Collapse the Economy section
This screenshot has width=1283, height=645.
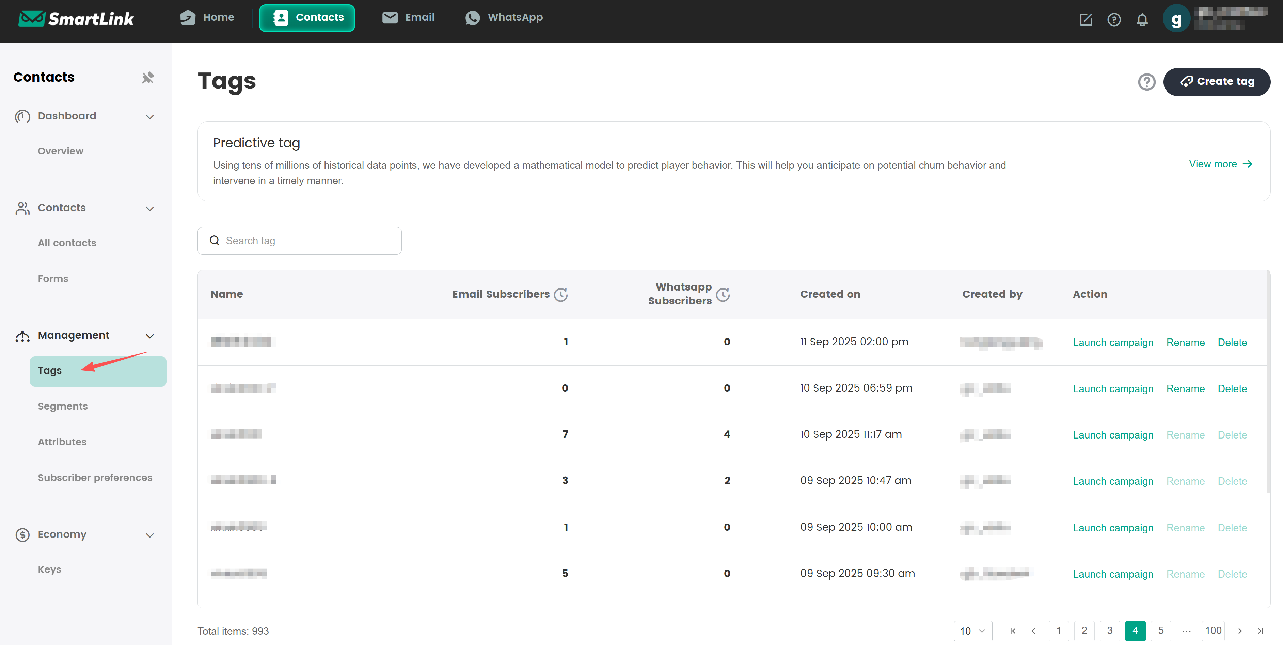149,535
